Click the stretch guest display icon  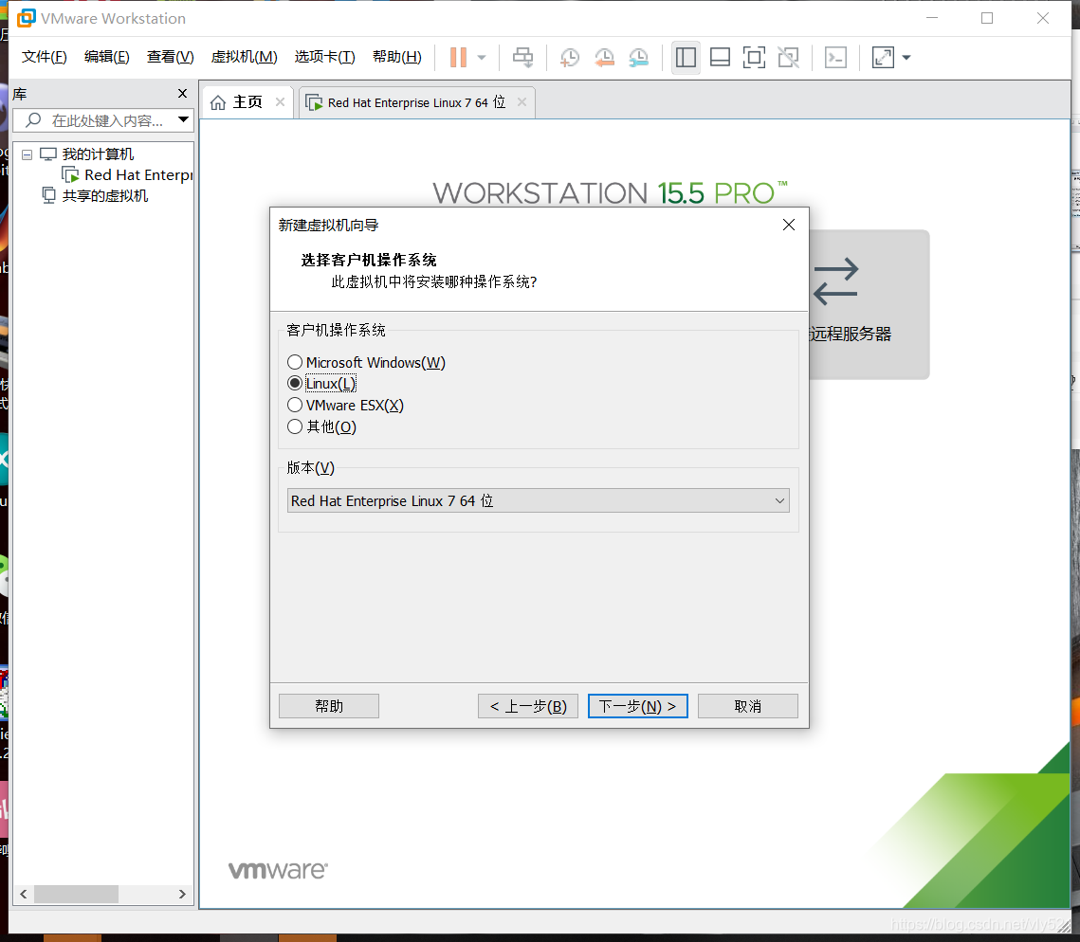point(883,58)
